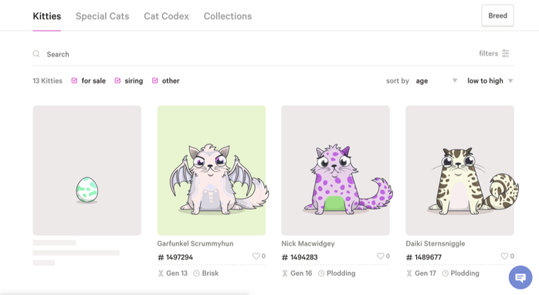Open the Cat Codex tab
This screenshot has height=295, width=539.
tap(166, 16)
